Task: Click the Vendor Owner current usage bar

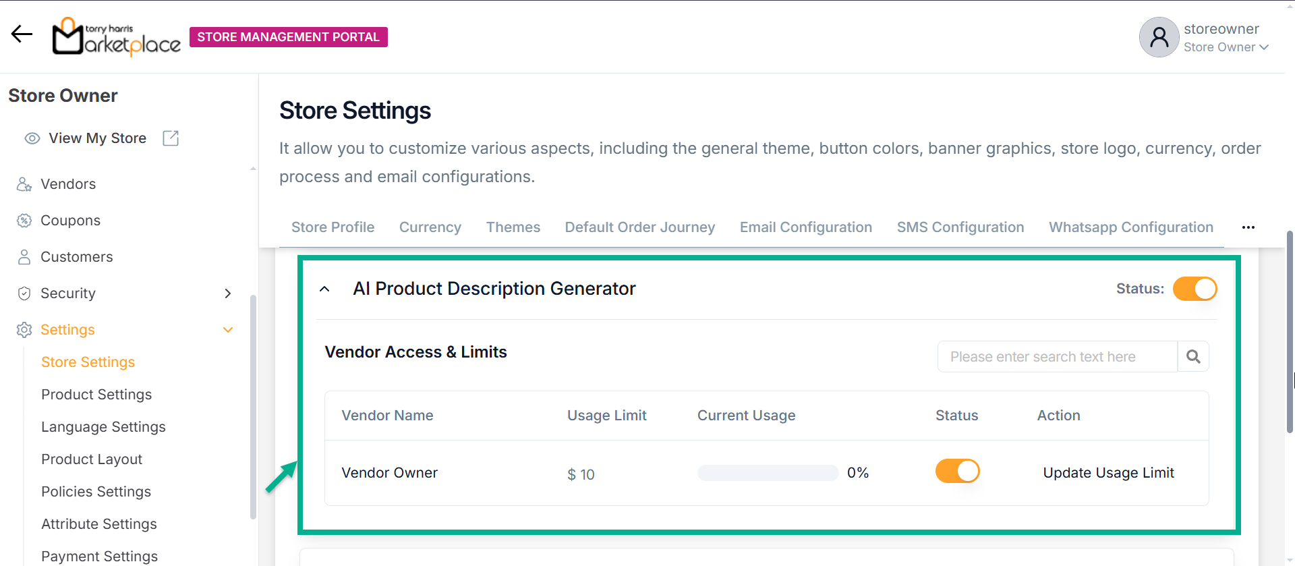Action: click(x=768, y=473)
